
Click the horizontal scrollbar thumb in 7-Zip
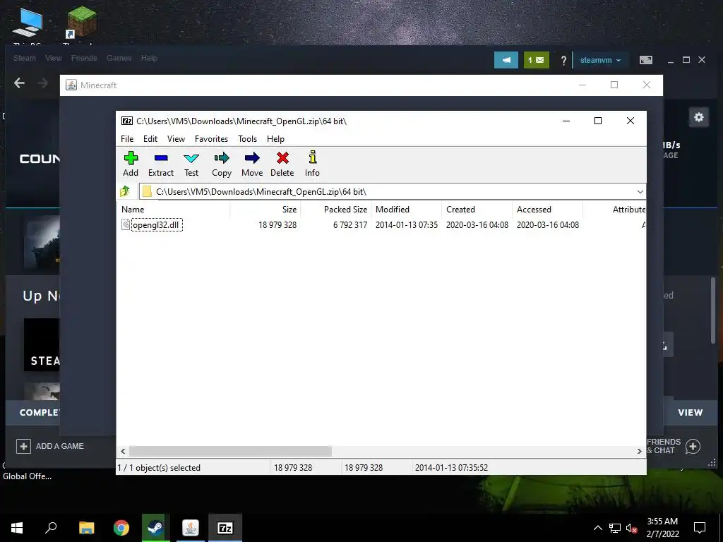230,451
